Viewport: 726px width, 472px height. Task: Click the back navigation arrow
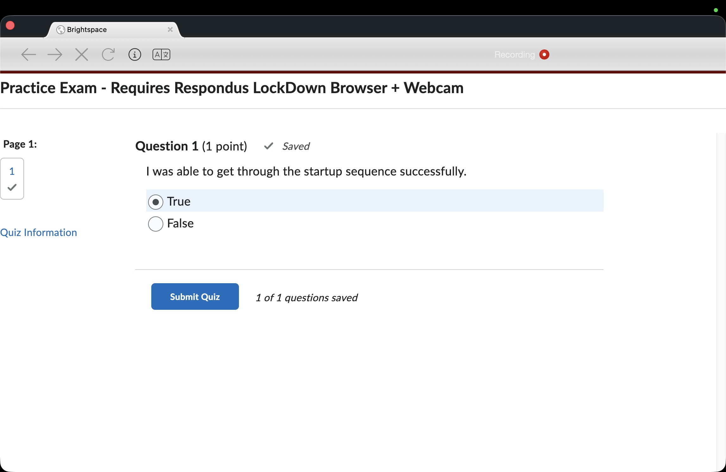coord(28,54)
